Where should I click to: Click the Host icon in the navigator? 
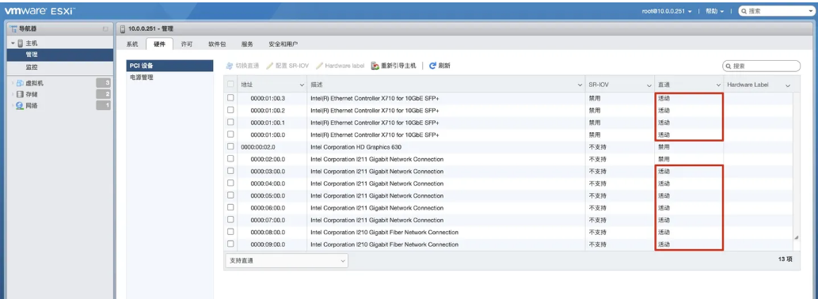21,44
